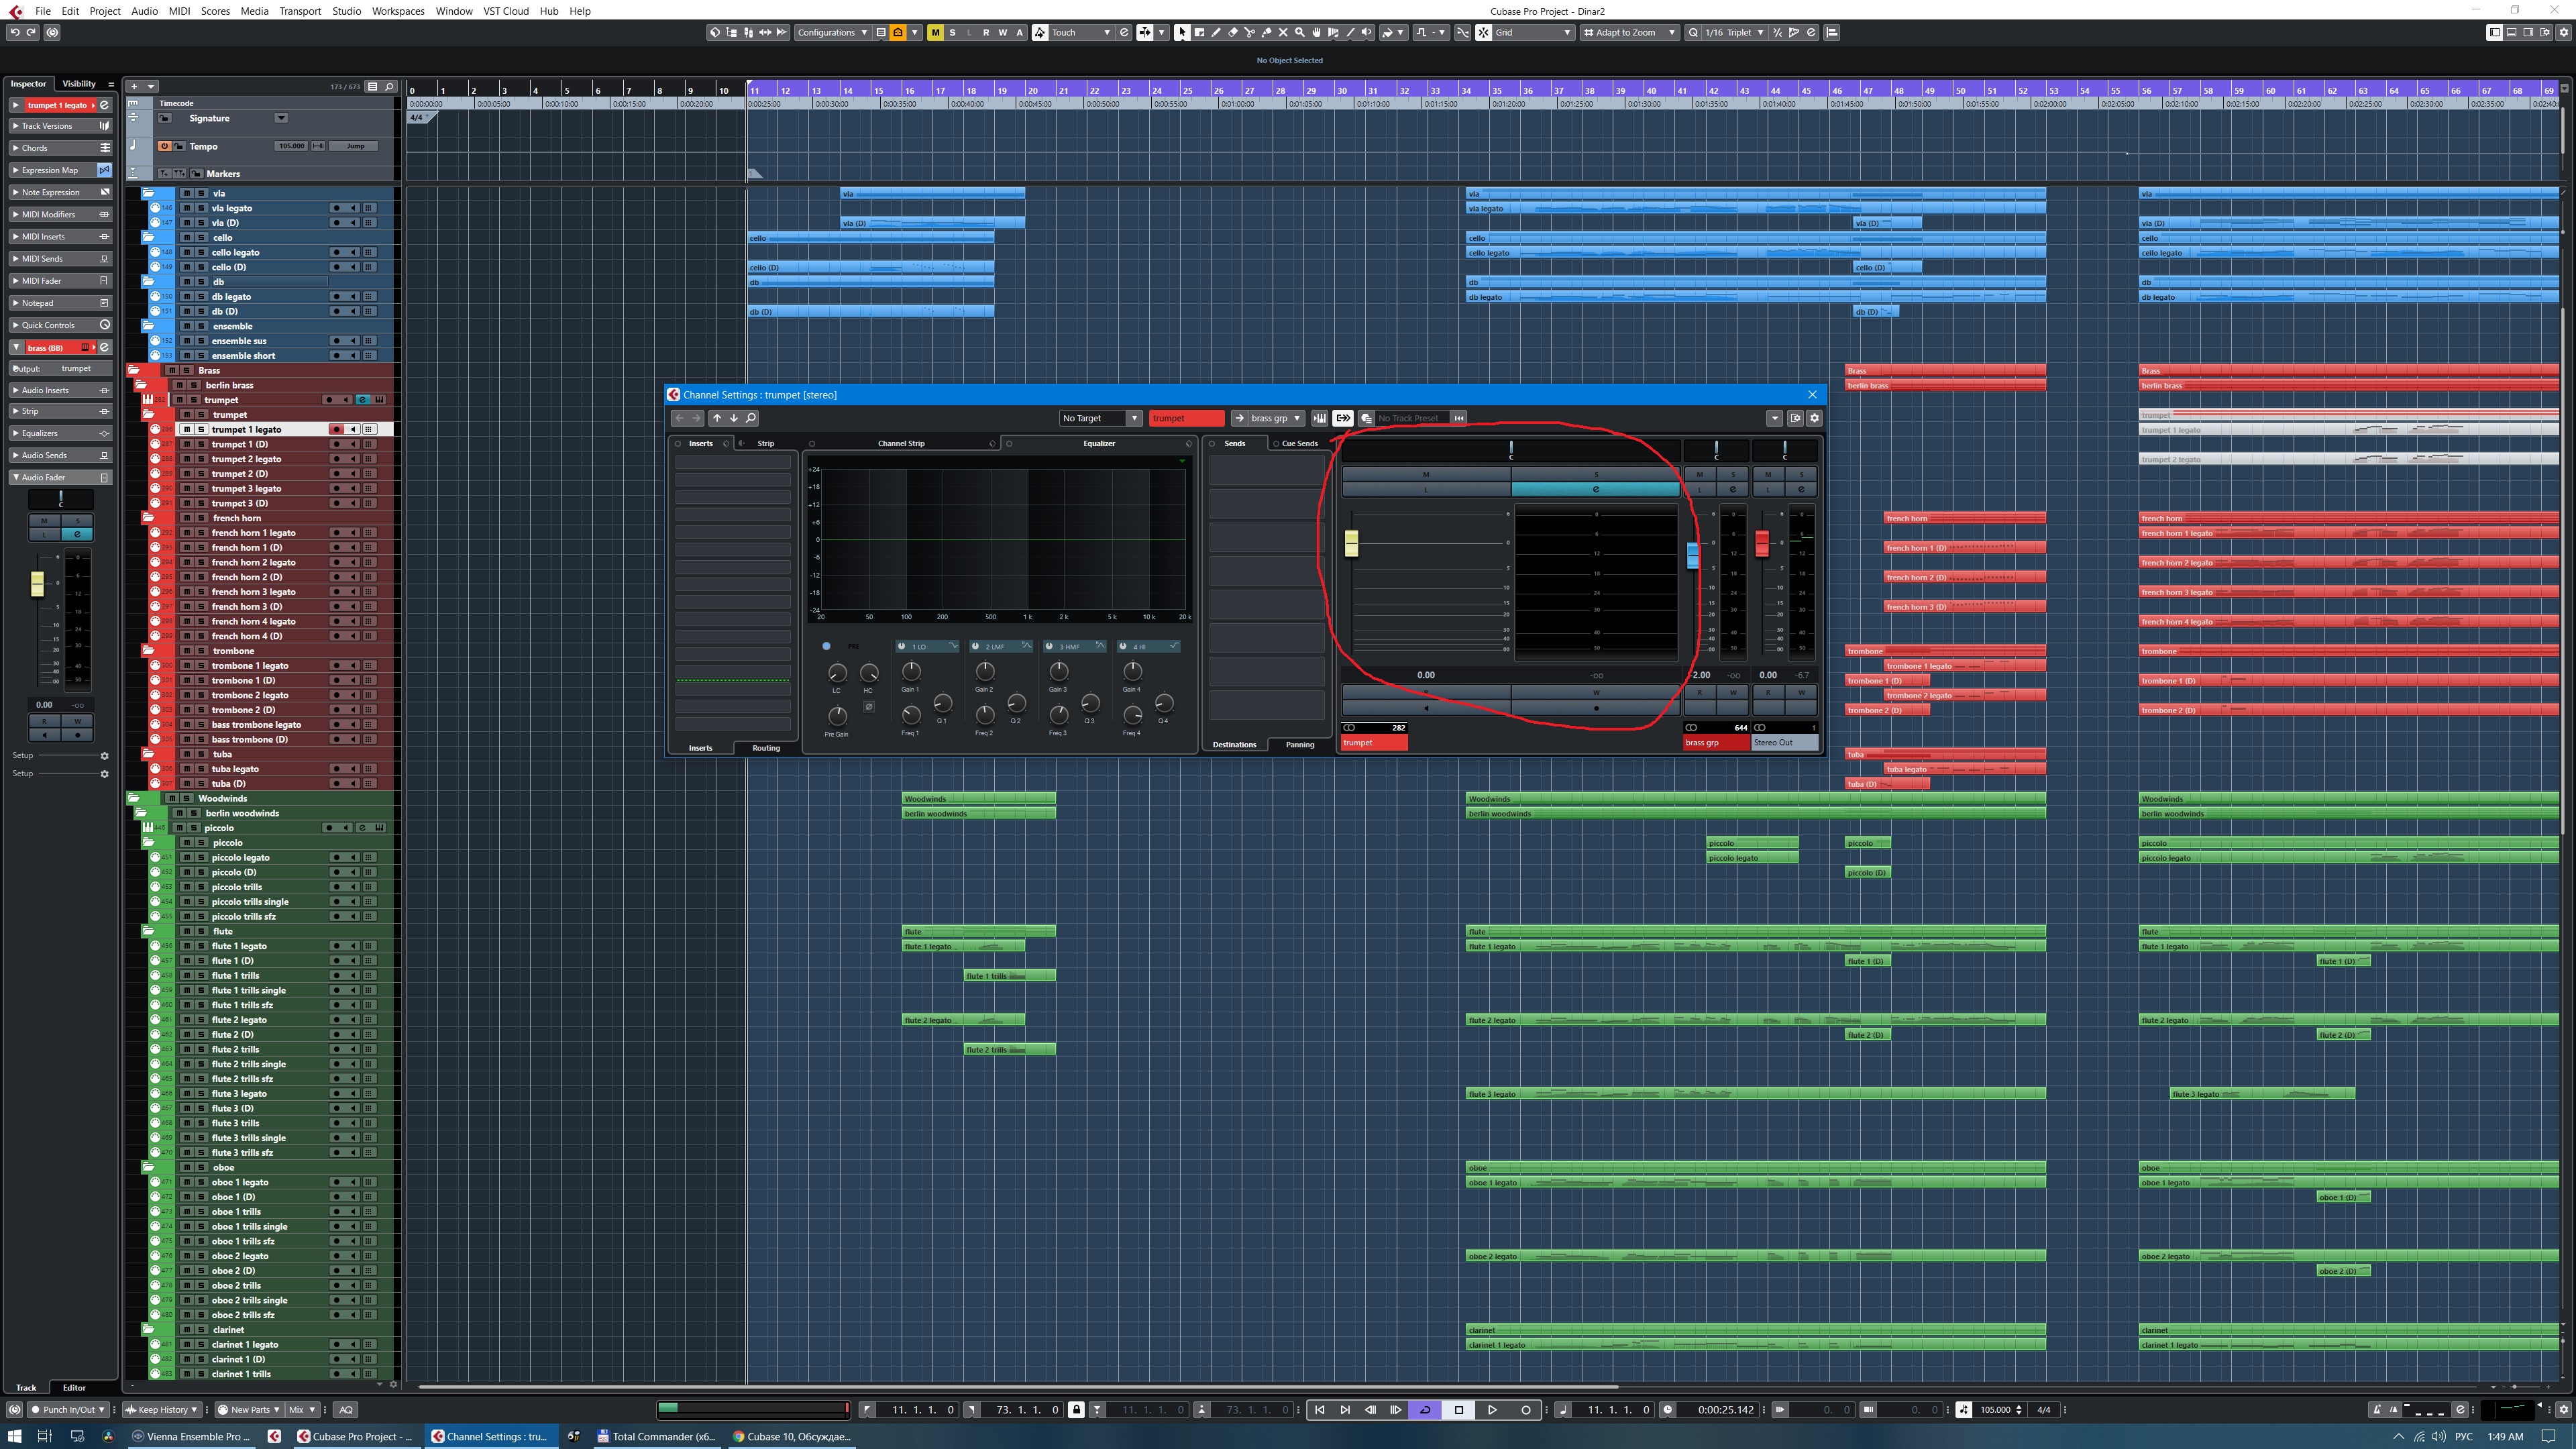Screen dimensions: 2576x1449
Task: Mute the trumpet 2 legato track
Action: tap(187, 459)
